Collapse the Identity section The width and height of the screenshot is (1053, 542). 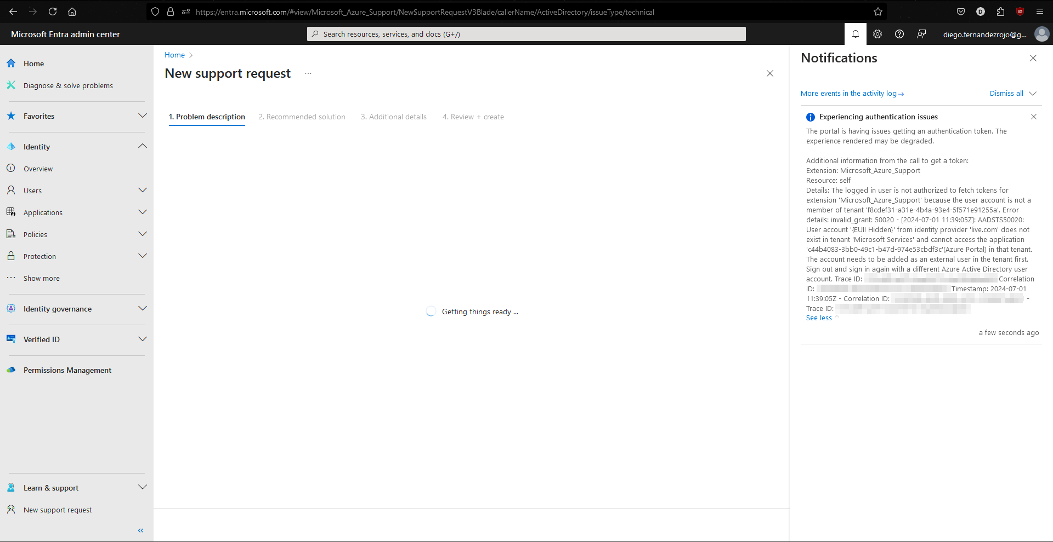(x=142, y=146)
